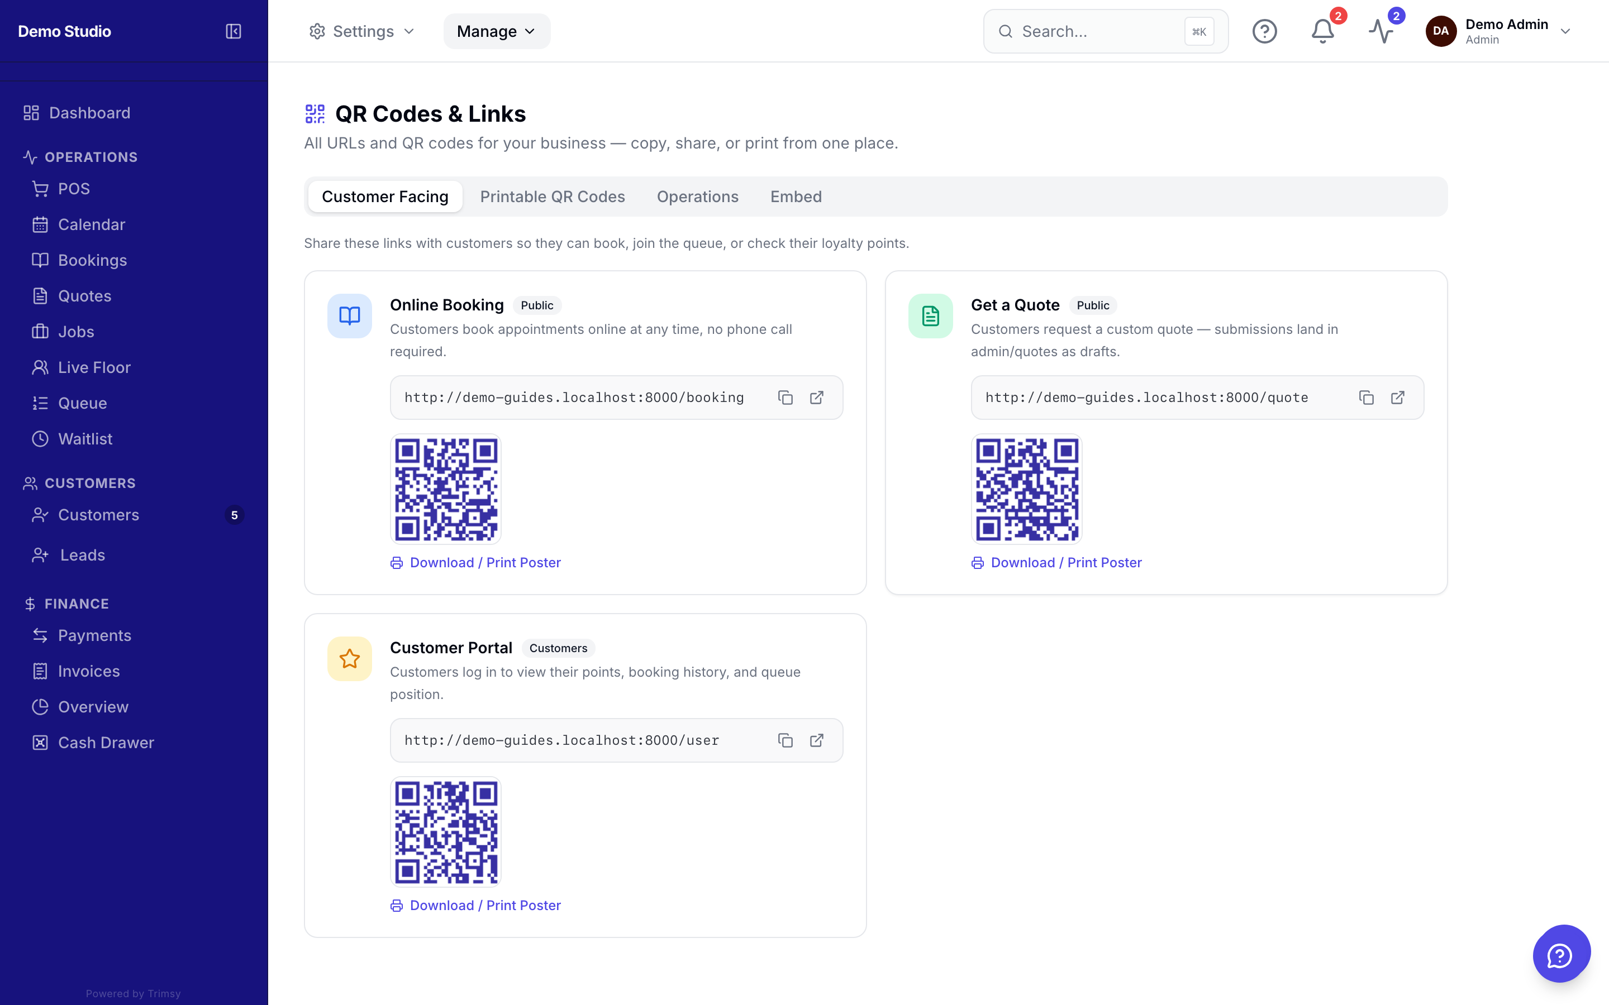Click the Customer Portal star icon
Screen dimensions: 1609x1005
(x=350, y=659)
